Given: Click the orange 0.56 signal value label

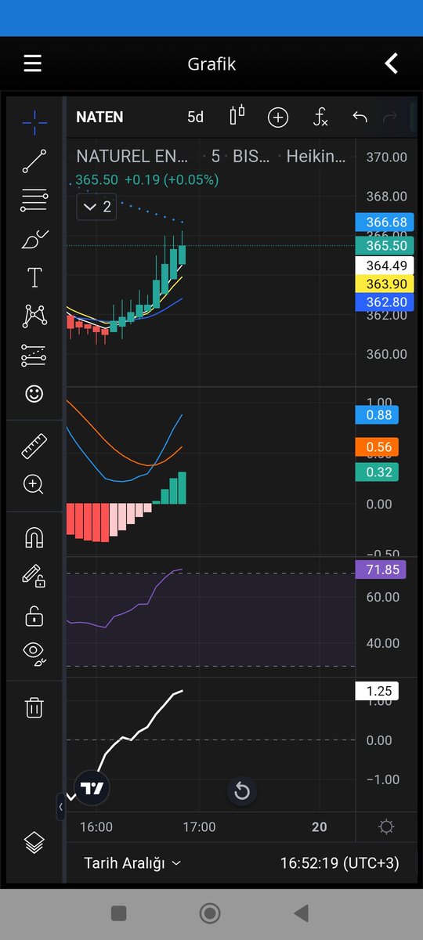Looking at the screenshot, I should (377, 447).
